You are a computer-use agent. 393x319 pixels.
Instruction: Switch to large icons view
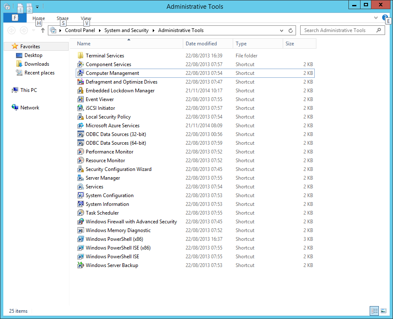tap(383, 311)
